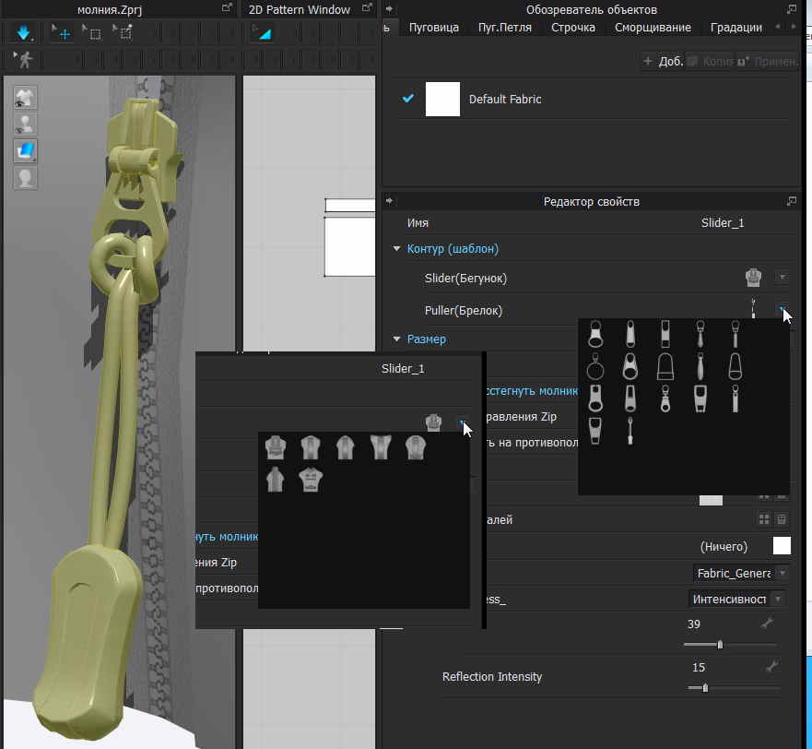Click the (Ничего) white color swatch
The height and width of the screenshot is (749, 812).
(782, 546)
